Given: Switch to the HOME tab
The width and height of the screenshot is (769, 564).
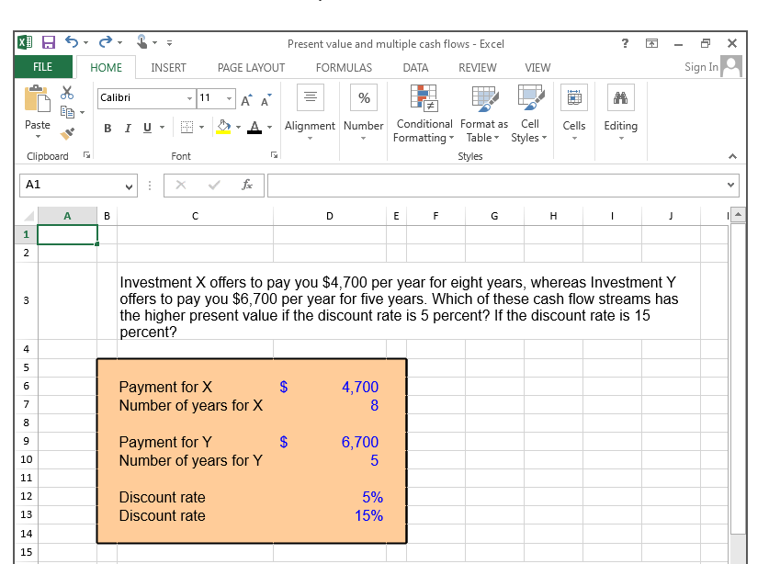Looking at the screenshot, I should tap(106, 68).
